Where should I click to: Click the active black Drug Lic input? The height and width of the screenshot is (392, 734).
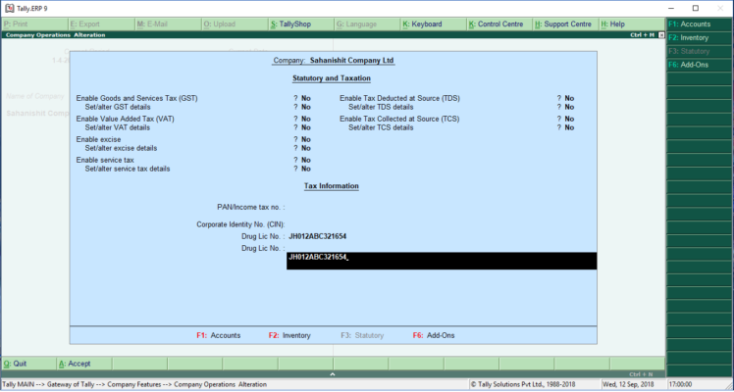click(x=442, y=261)
